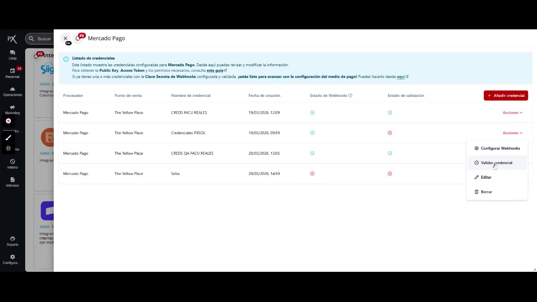Viewport: 537px width, 302px height.
Task: Open Soporte help icon
Action: coord(13,241)
